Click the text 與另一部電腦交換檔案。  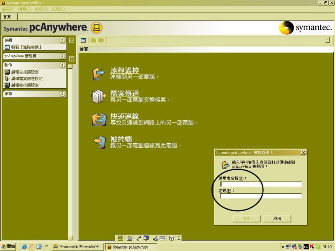pyautogui.click(x=140, y=100)
